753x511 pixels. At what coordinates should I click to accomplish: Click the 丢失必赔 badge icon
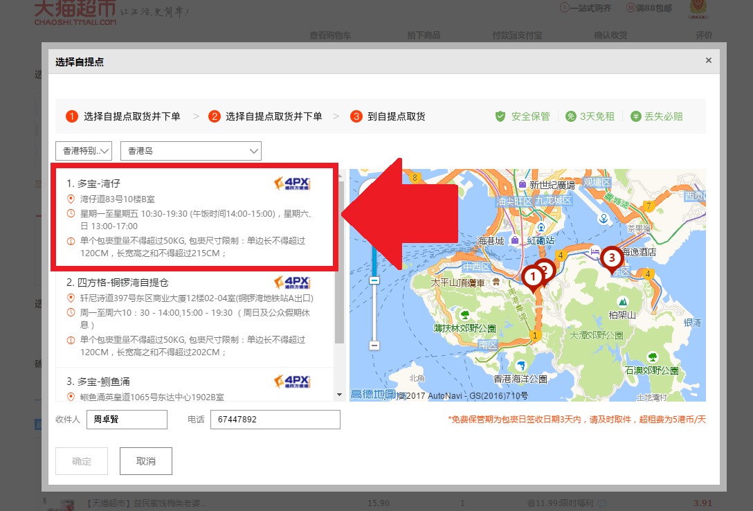coord(636,116)
